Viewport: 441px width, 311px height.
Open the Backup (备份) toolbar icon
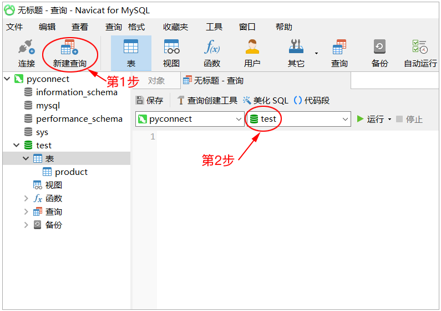[379, 47]
